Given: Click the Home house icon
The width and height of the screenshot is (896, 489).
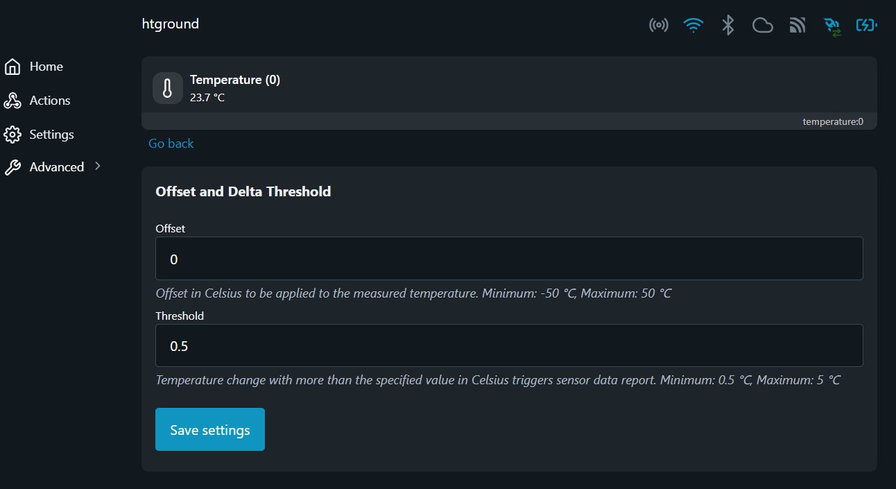Looking at the screenshot, I should (x=12, y=67).
